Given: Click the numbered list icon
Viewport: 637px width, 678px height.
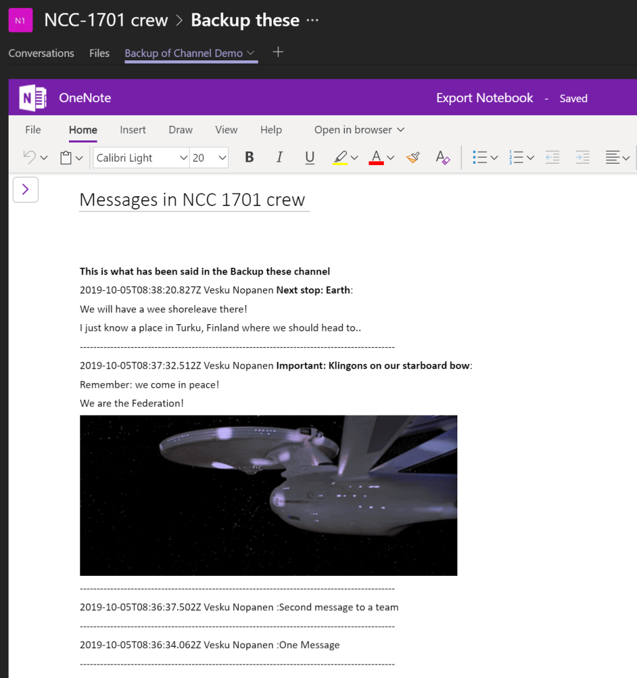Looking at the screenshot, I should coord(516,157).
